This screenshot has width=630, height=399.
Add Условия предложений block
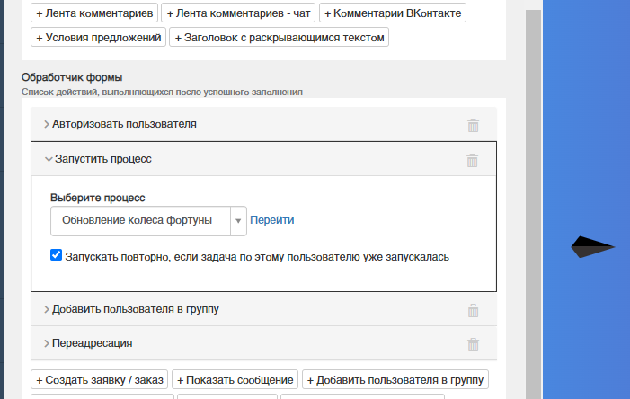pyautogui.click(x=99, y=37)
